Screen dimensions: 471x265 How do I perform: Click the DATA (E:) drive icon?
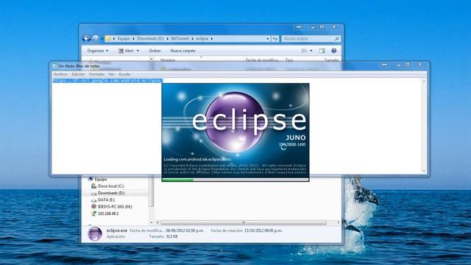(x=93, y=200)
